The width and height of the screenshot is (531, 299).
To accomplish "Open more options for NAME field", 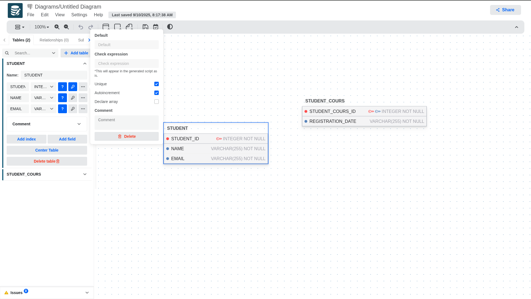I will tap(83, 98).
